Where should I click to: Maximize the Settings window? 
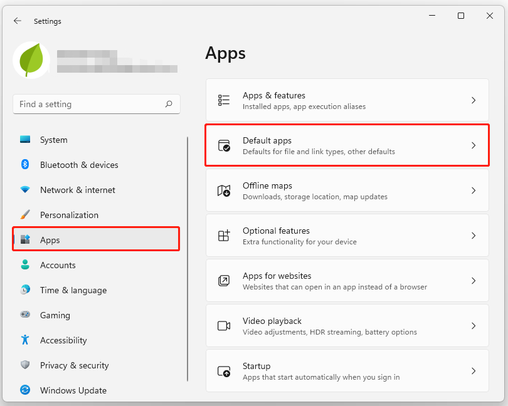coord(461,16)
